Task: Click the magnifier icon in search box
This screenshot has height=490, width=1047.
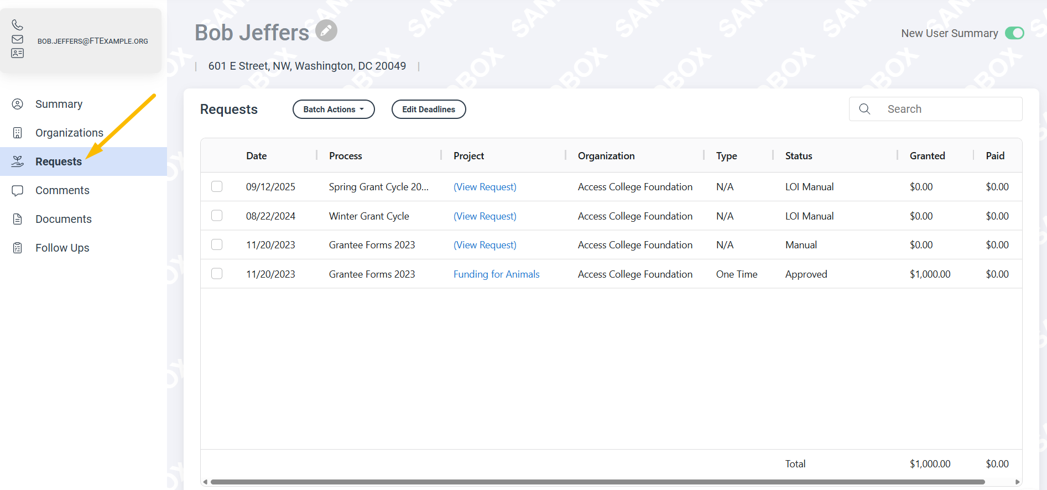Action: [x=865, y=109]
